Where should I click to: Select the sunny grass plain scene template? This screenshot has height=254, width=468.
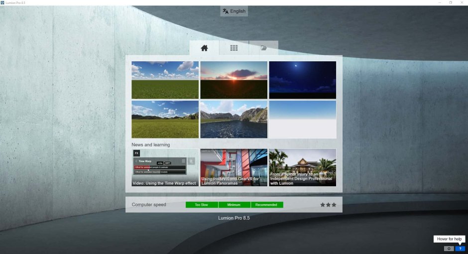click(x=165, y=80)
